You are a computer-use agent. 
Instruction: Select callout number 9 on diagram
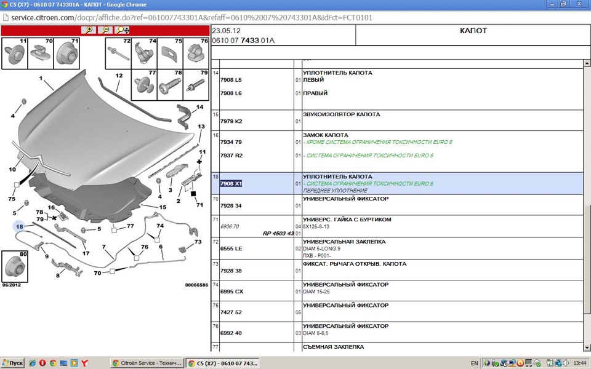(47, 256)
